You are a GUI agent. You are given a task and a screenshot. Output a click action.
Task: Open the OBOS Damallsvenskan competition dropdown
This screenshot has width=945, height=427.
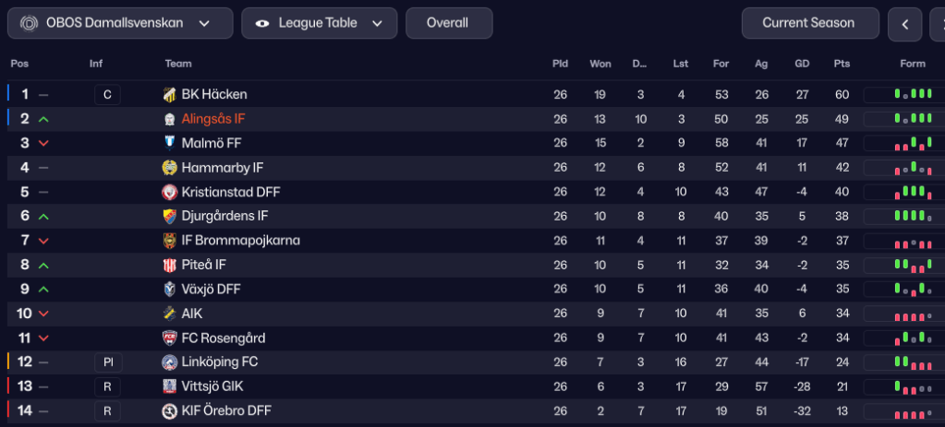pyautogui.click(x=120, y=23)
